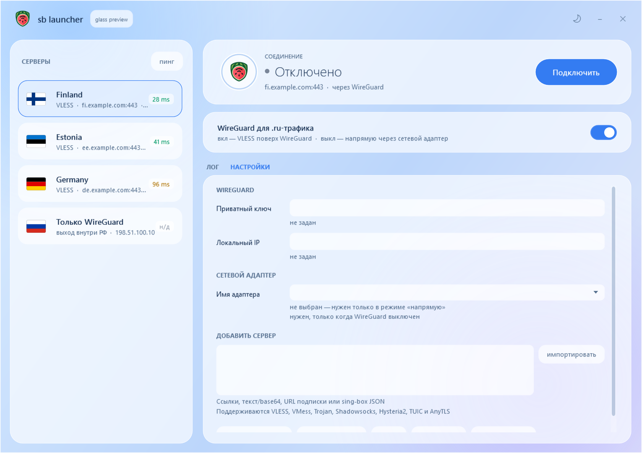Screen dimensions: 642x453
Task: Select the Finland server card
Action: pos(100,99)
